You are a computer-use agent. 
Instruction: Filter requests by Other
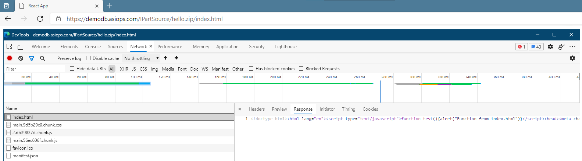pyautogui.click(x=238, y=69)
